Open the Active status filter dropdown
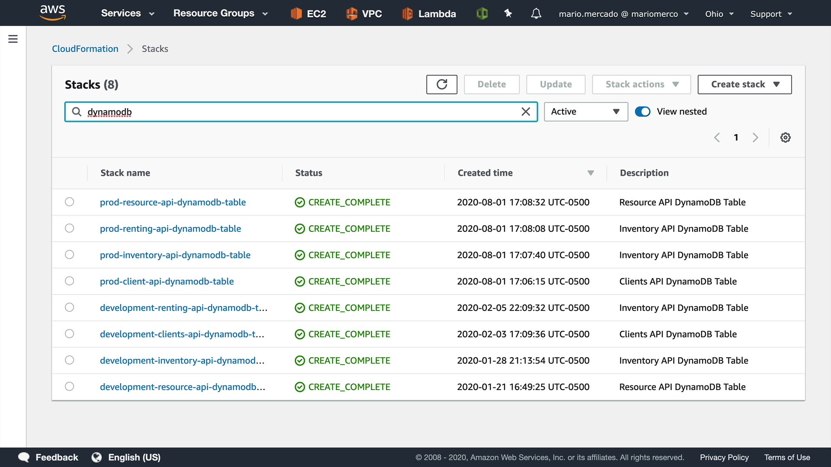Screen dimensions: 831x467 tap(585, 112)
